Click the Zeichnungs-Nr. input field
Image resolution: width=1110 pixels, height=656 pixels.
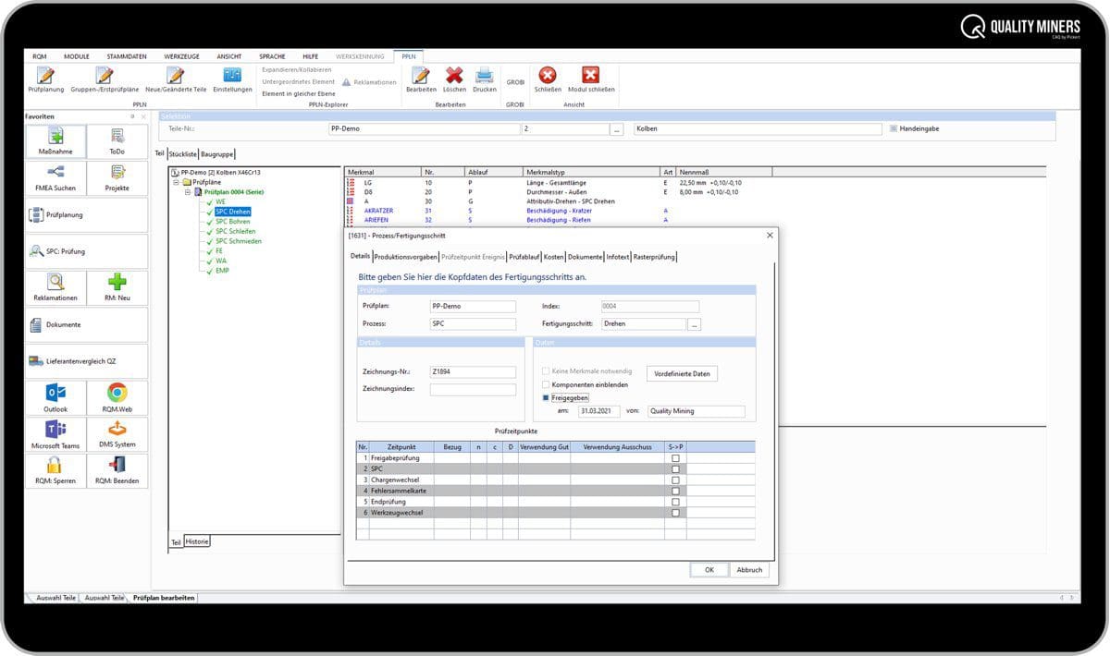coord(473,371)
